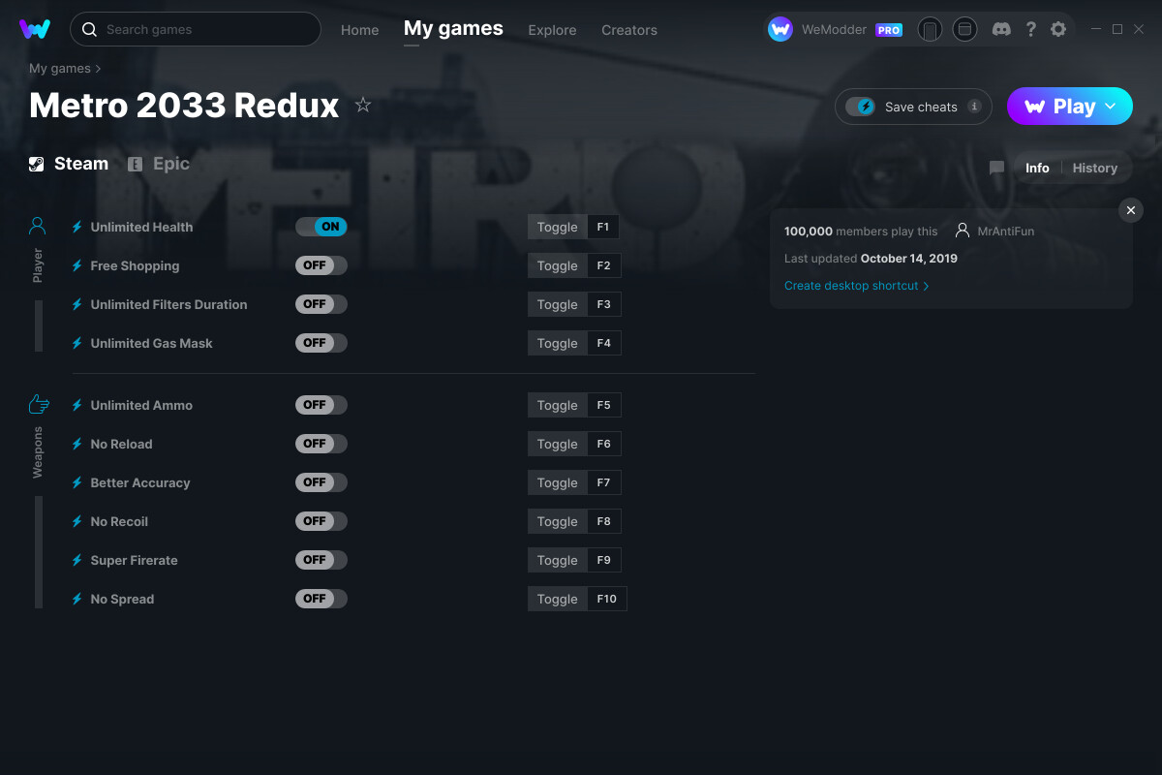Screen dimensions: 1162x775
Task: Click lightning icon beside Unlimited Filters Duration
Action: 77,304
